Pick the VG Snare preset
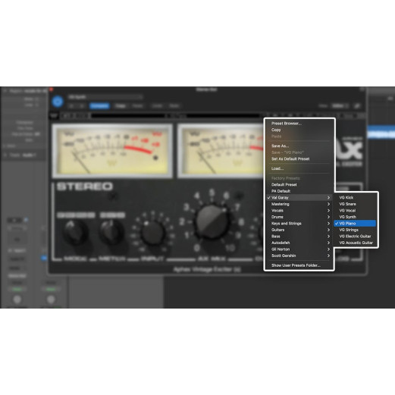Viewport: 395px width, 395px height. [x=347, y=204]
